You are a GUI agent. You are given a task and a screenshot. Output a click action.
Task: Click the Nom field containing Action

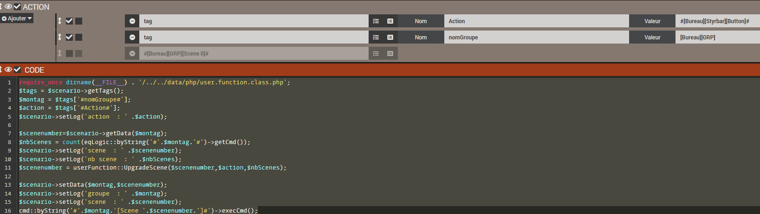(536, 21)
